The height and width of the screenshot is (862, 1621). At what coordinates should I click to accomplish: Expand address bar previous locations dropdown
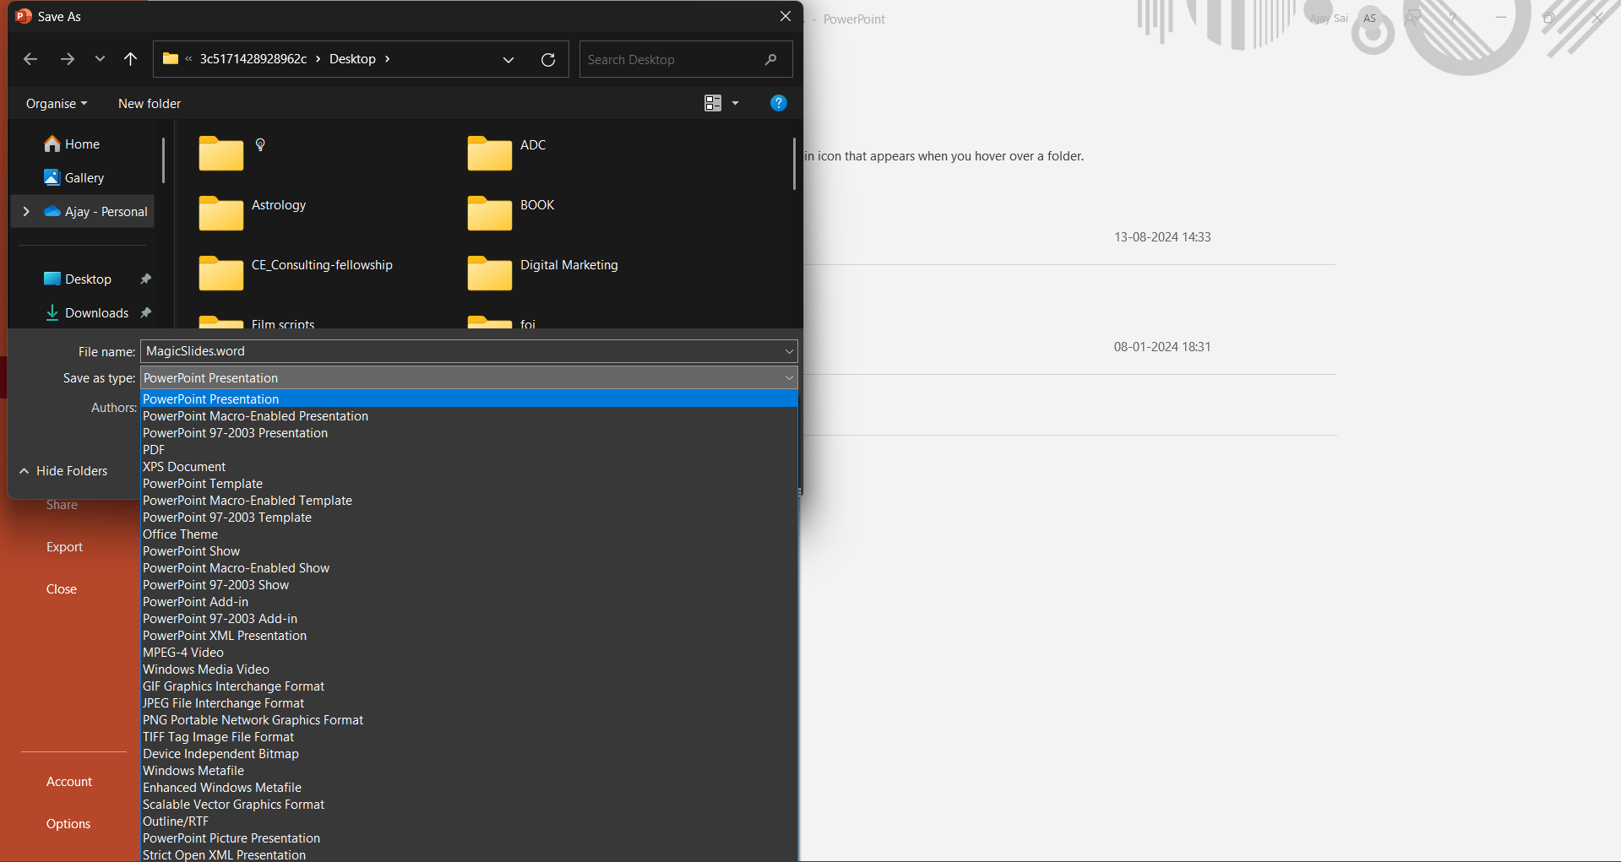pyautogui.click(x=509, y=59)
